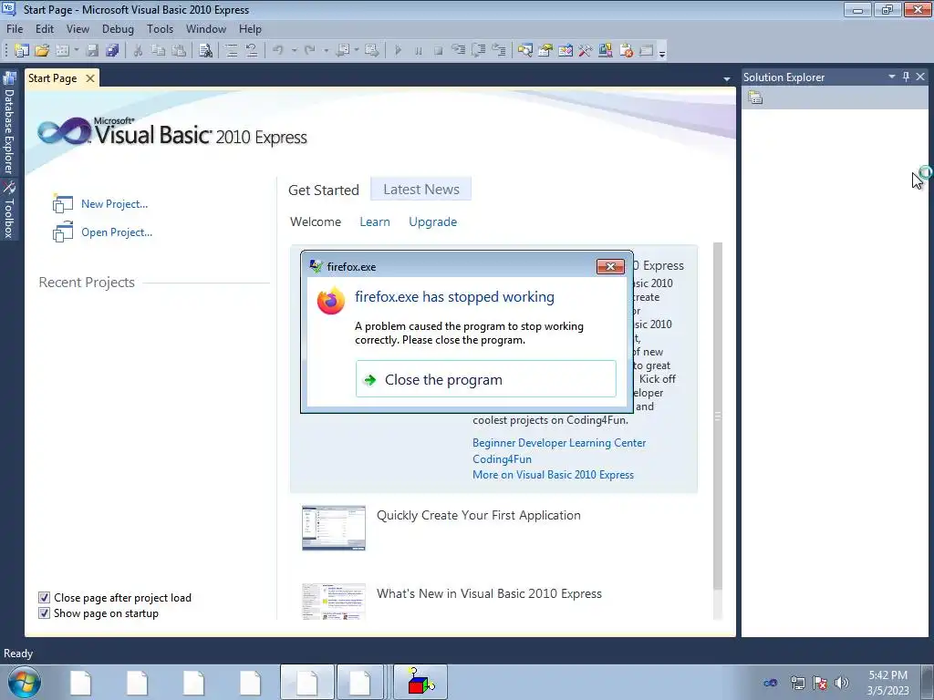Click the Windows Start orb

point(25,683)
